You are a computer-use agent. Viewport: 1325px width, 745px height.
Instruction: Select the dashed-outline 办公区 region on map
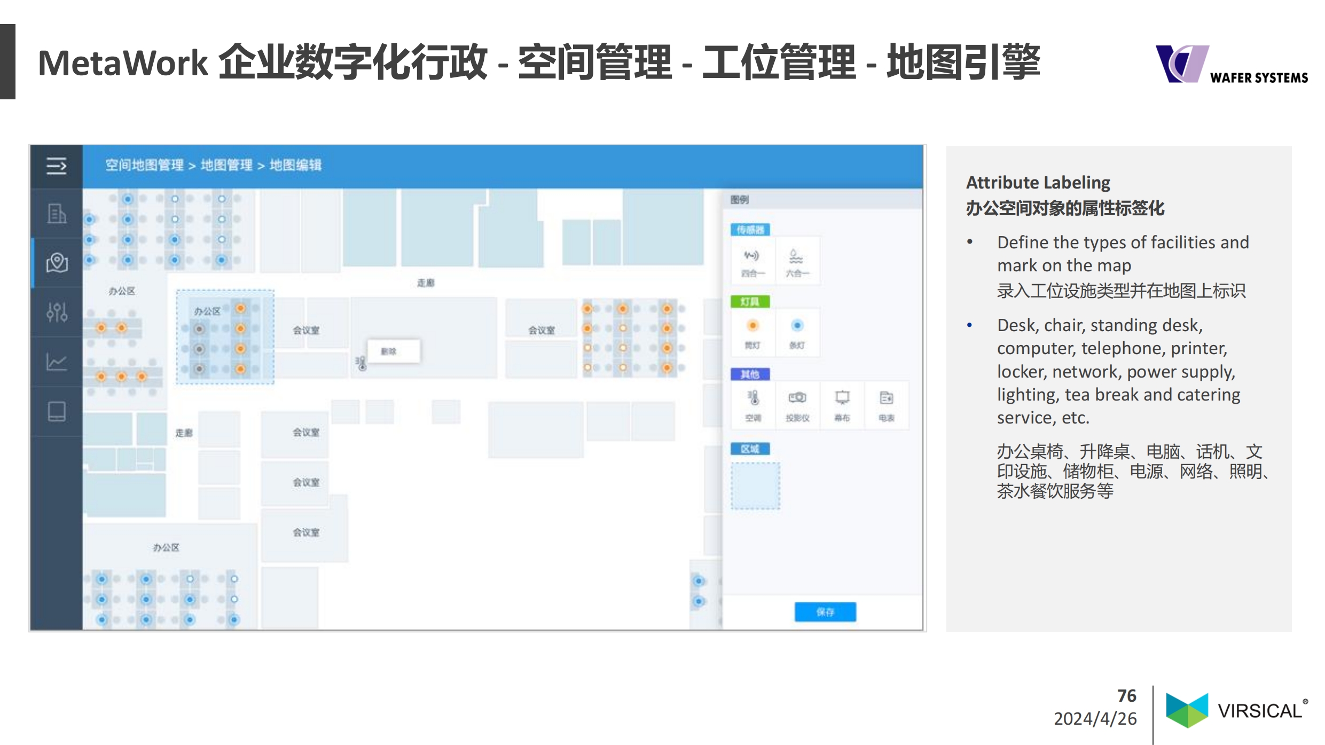(225, 337)
